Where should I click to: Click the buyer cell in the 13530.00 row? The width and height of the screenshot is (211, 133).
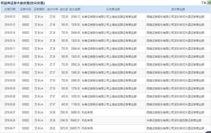(109, 25)
